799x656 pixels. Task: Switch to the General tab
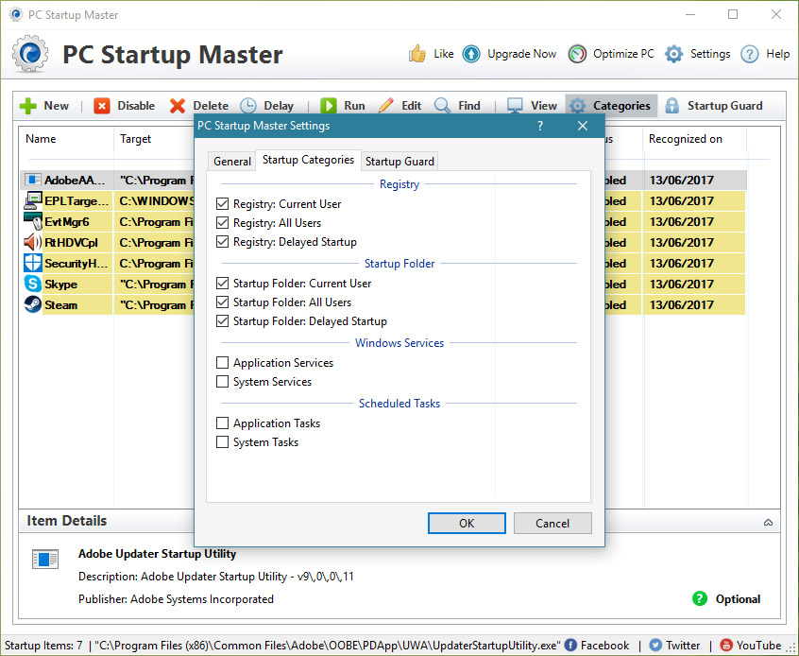tap(231, 162)
